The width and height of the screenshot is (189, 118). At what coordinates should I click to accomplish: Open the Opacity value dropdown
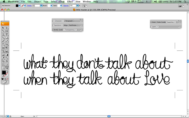tap(77, 6)
